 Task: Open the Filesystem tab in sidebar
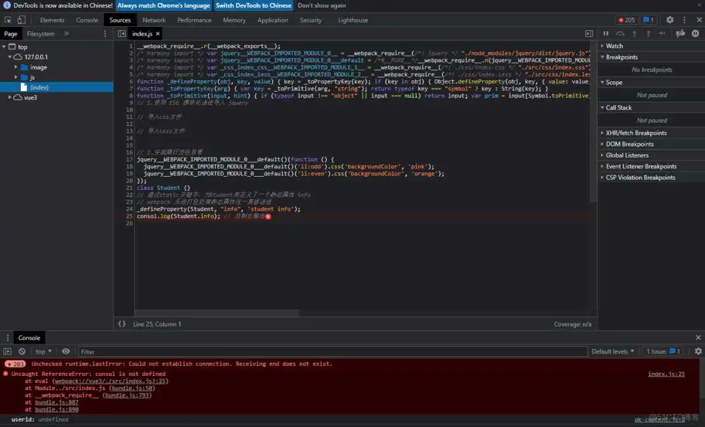tap(40, 34)
